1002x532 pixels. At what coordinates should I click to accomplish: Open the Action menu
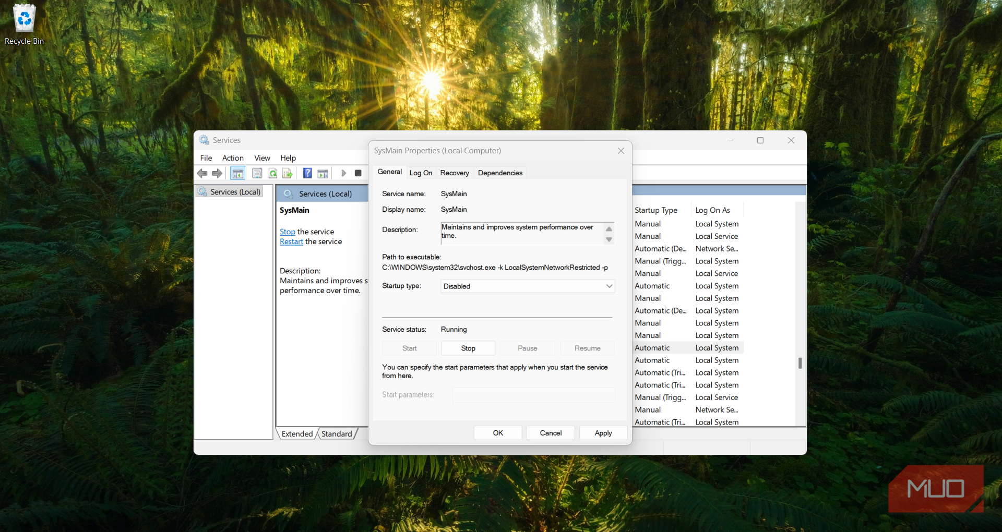tap(233, 158)
